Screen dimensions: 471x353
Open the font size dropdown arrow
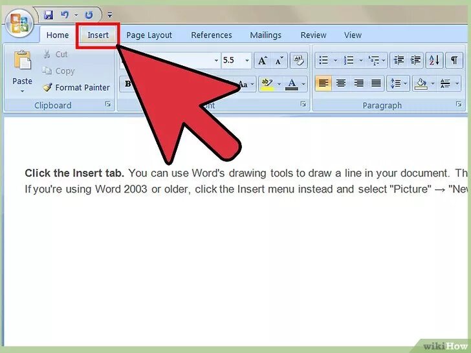point(247,60)
